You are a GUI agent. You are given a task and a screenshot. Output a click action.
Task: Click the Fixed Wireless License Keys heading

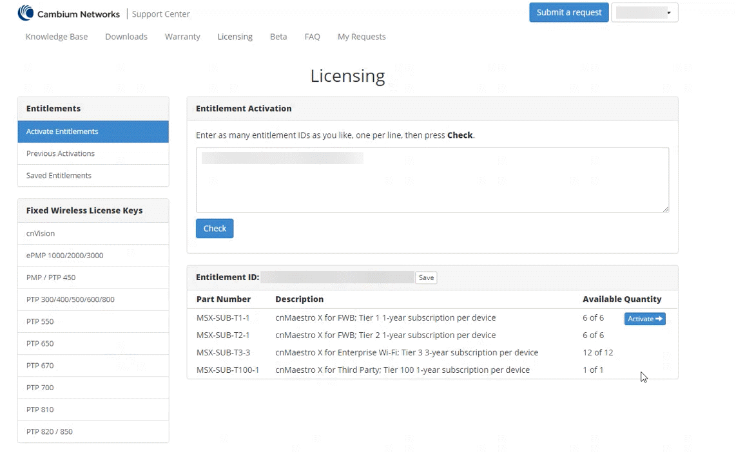click(84, 211)
